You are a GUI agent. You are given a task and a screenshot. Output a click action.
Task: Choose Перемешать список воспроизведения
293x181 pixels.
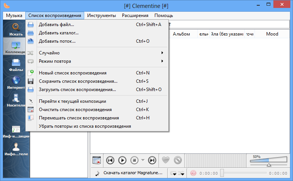click(97, 118)
